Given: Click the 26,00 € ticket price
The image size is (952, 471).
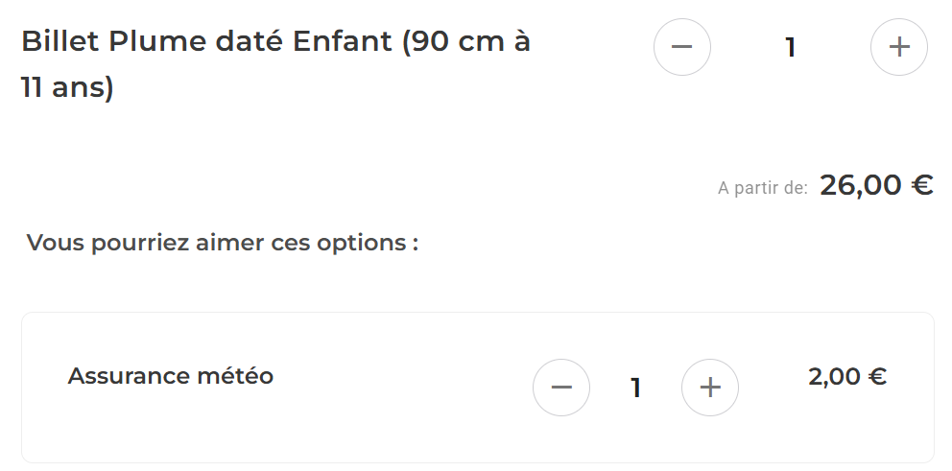Looking at the screenshot, I should click(876, 185).
